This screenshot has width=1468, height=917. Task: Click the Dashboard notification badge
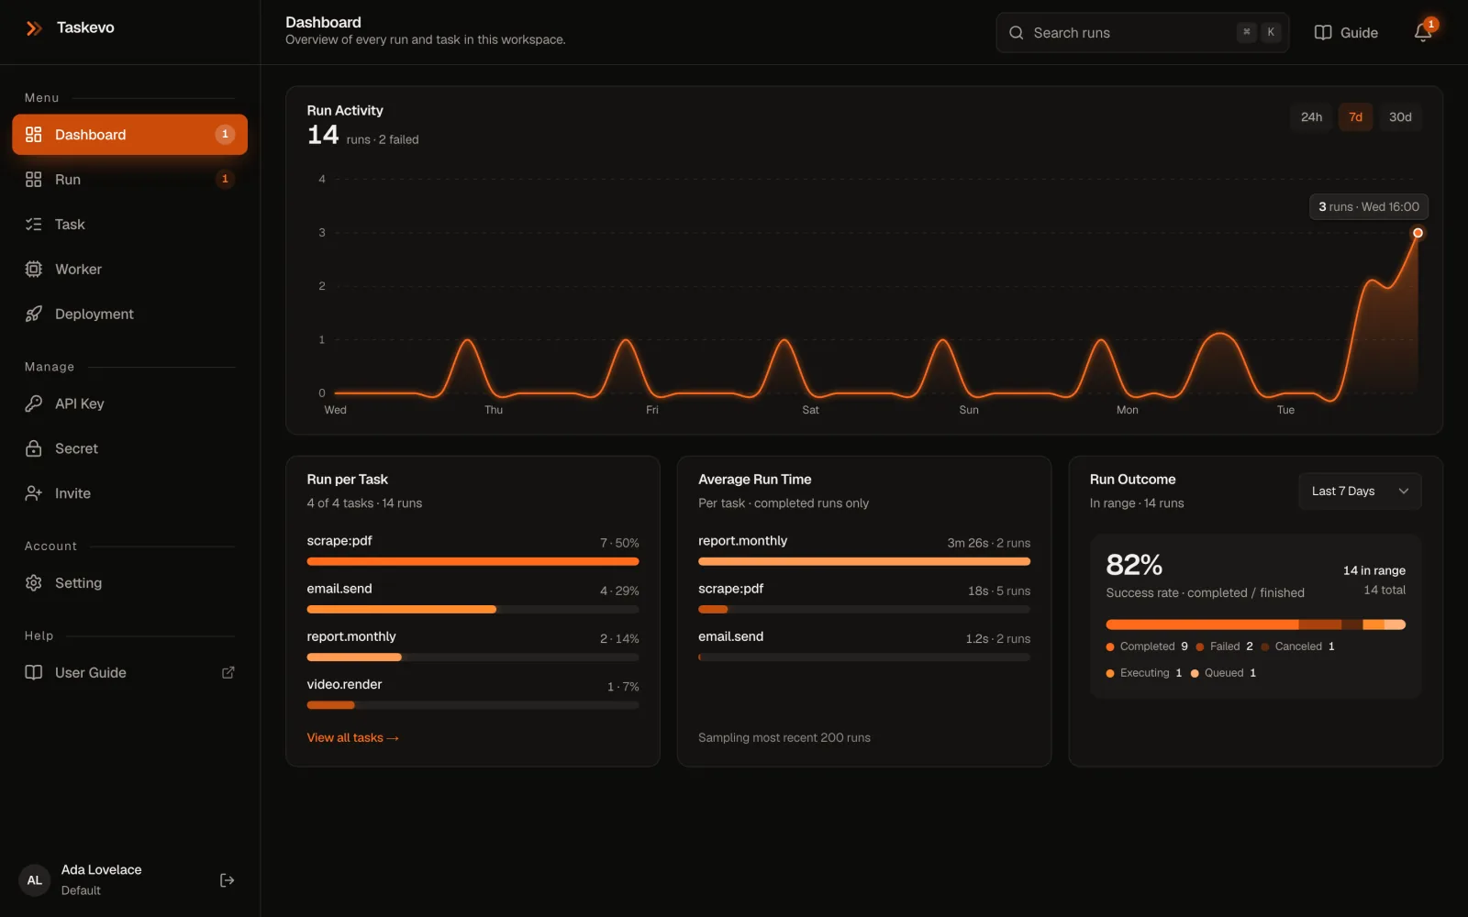click(225, 135)
